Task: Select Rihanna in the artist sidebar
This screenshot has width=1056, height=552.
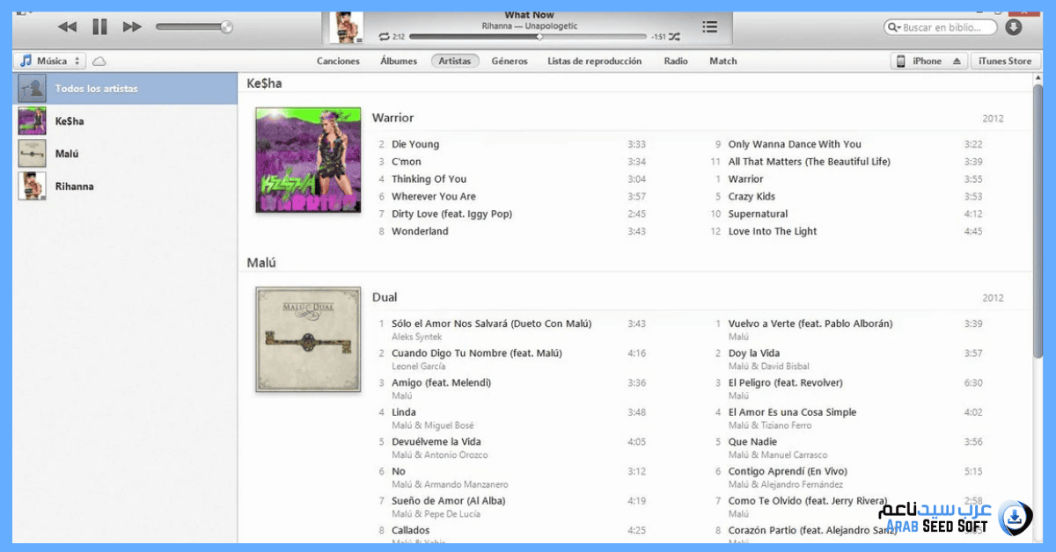Action: [74, 186]
